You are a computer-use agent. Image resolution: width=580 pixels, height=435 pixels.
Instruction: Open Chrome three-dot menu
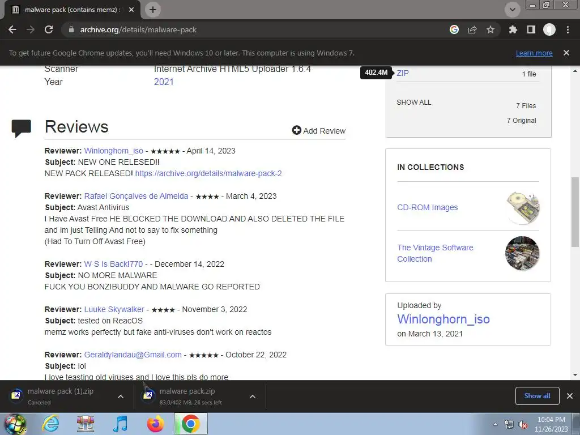click(x=568, y=29)
